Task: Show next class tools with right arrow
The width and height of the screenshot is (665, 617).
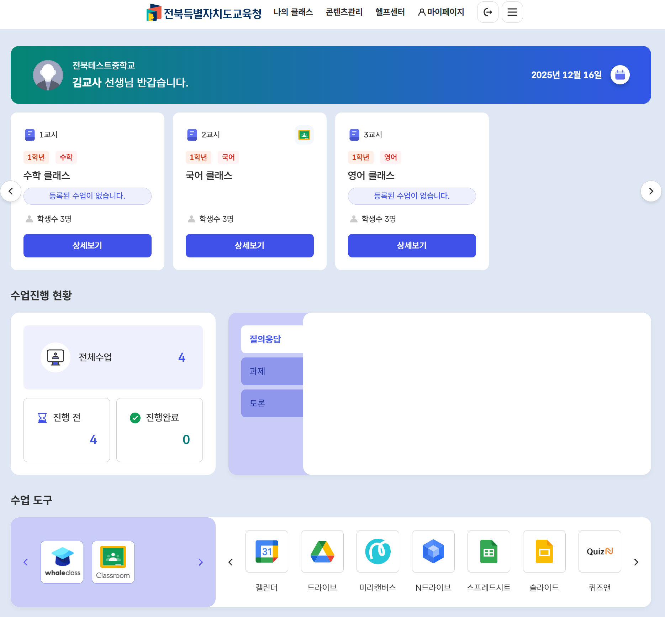Action: tap(636, 562)
